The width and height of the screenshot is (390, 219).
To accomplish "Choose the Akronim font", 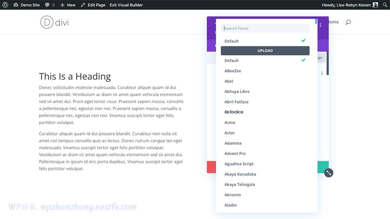I will 265,195.
